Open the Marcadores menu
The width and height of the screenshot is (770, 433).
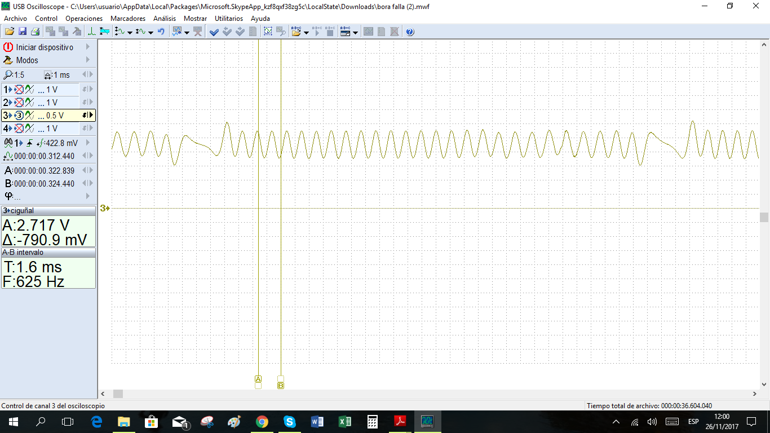tap(128, 18)
